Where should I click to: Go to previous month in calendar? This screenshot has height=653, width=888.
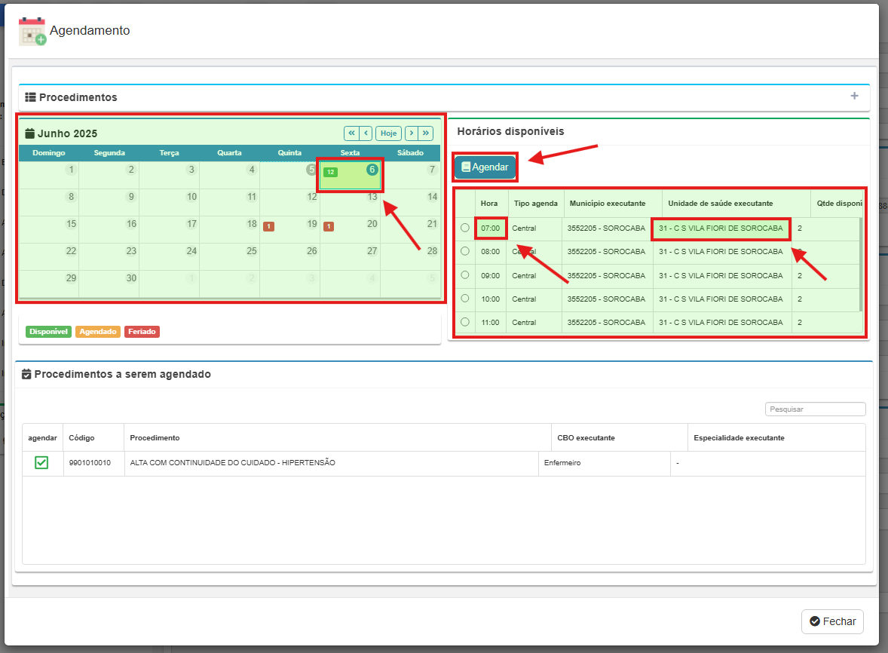click(366, 133)
